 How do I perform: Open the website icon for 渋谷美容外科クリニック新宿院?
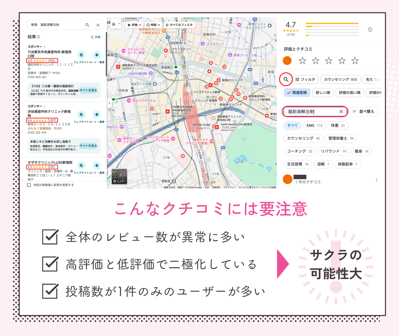point(81,114)
